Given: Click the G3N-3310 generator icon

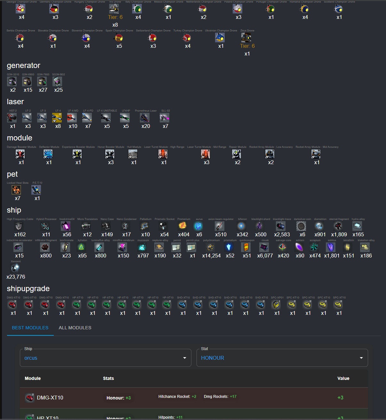Looking at the screenshot, I should click(x=12, y=82).
